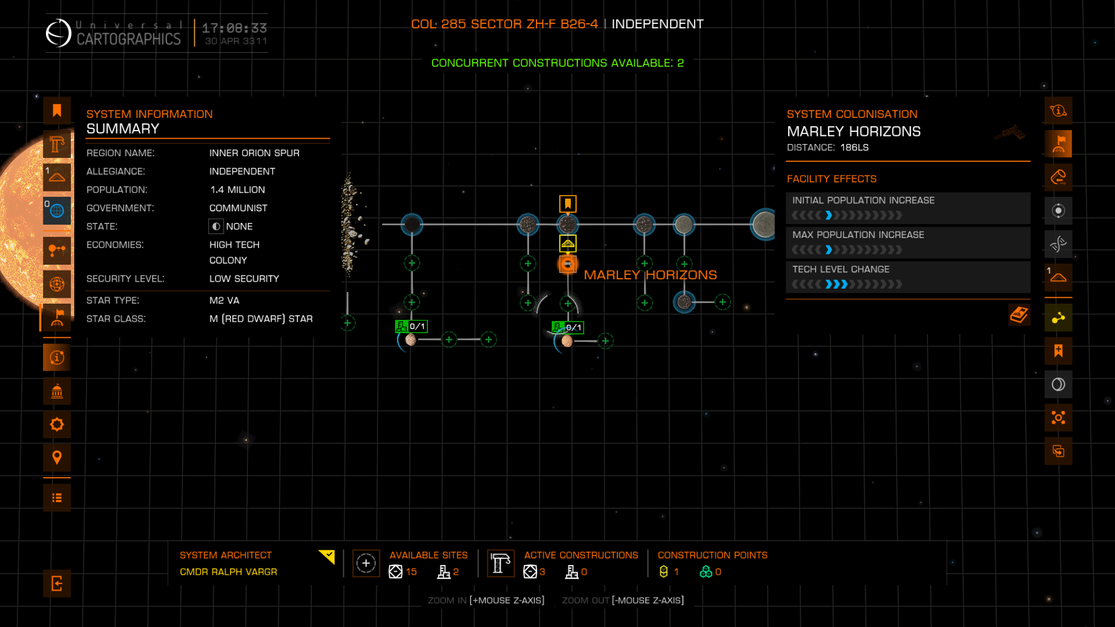Click the CMDR RALPH VARGR architect name
1115x627 pixels.
(228, 572)
